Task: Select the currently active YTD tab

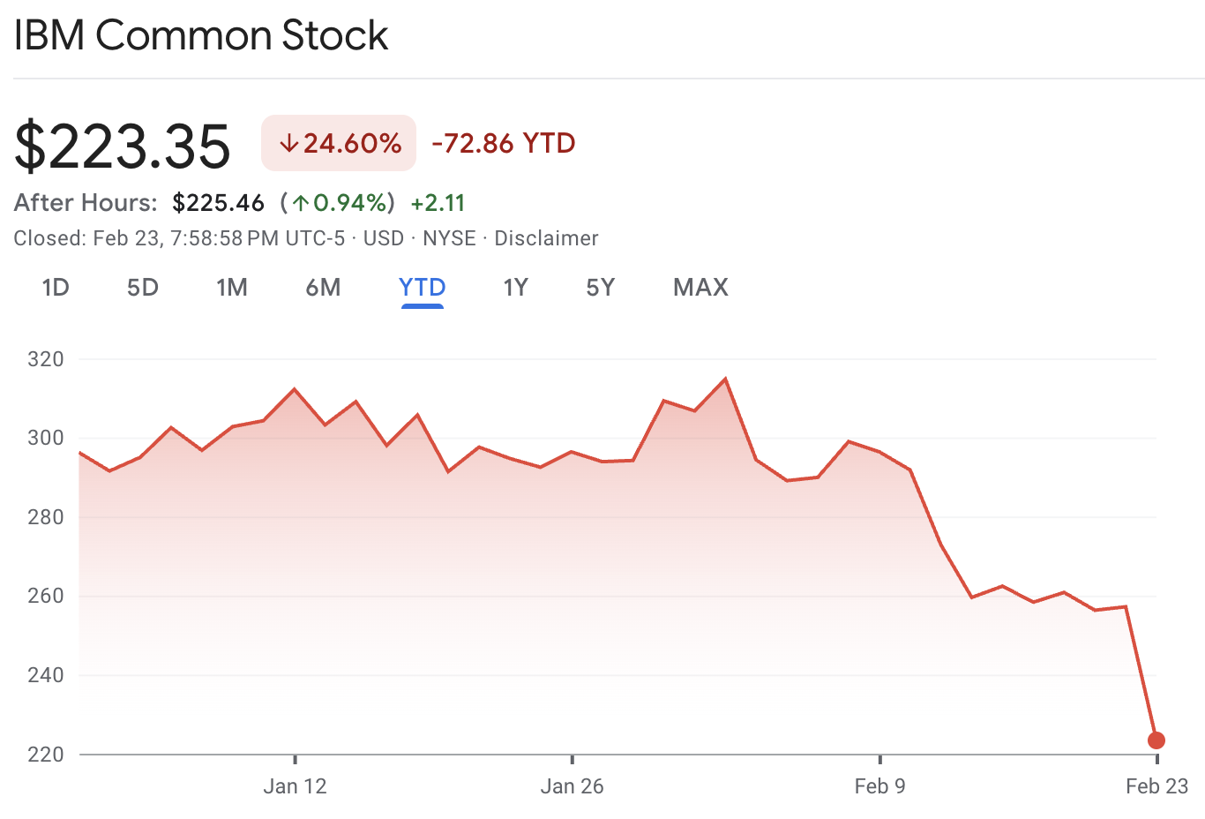Action: click(422, 287)
